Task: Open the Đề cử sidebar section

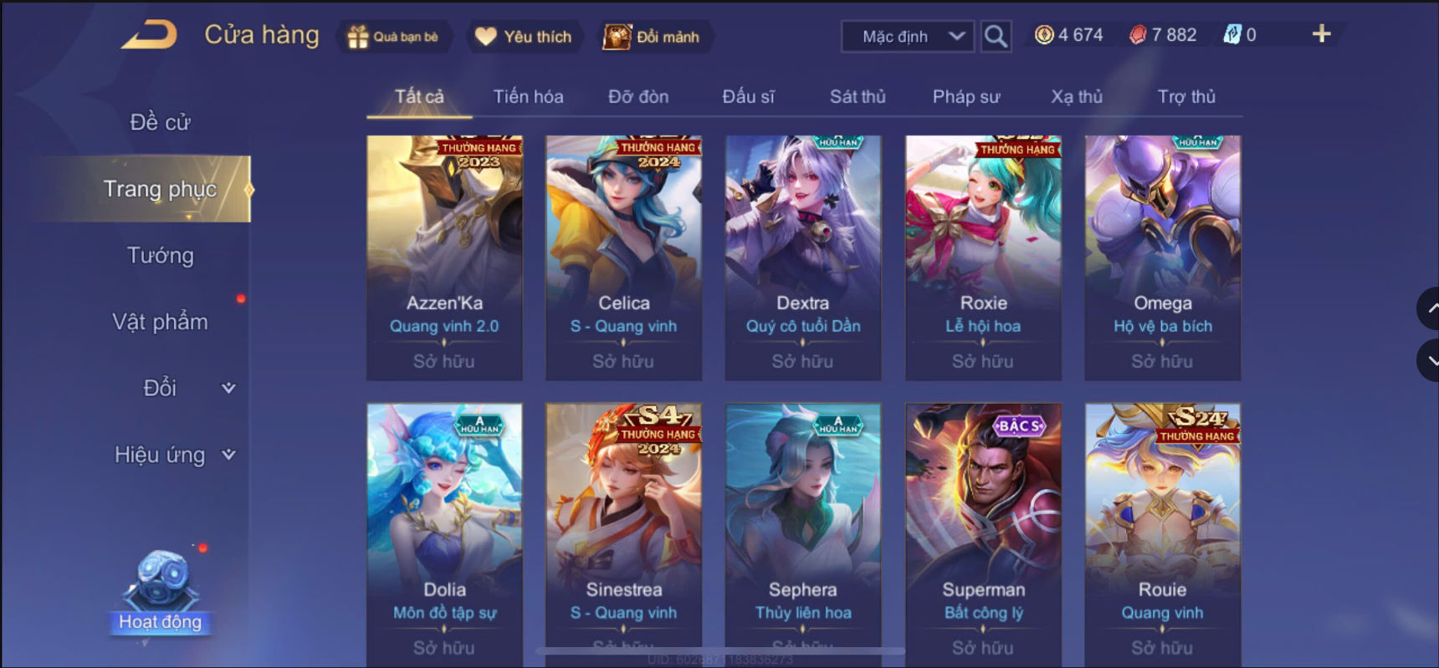Action: (160, 122)
